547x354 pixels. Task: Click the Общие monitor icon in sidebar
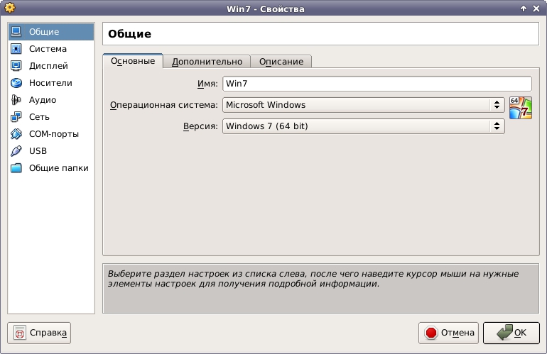click(x=16, y=32)
